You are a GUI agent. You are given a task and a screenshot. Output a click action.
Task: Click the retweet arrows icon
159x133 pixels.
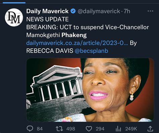(x=59, y=129)
